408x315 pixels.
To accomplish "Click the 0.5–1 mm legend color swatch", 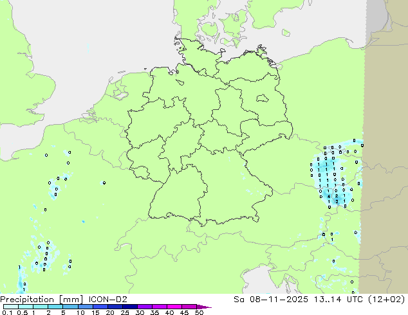I will tap(26, 307).
